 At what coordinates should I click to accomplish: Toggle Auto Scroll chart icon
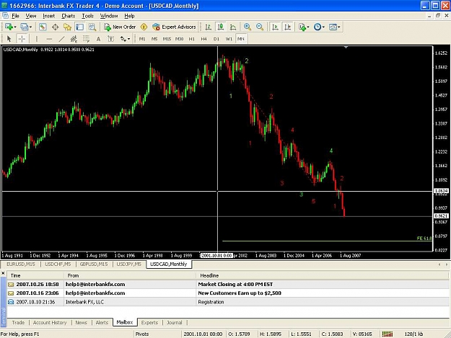pyautogui.click(x=275, y=27)
